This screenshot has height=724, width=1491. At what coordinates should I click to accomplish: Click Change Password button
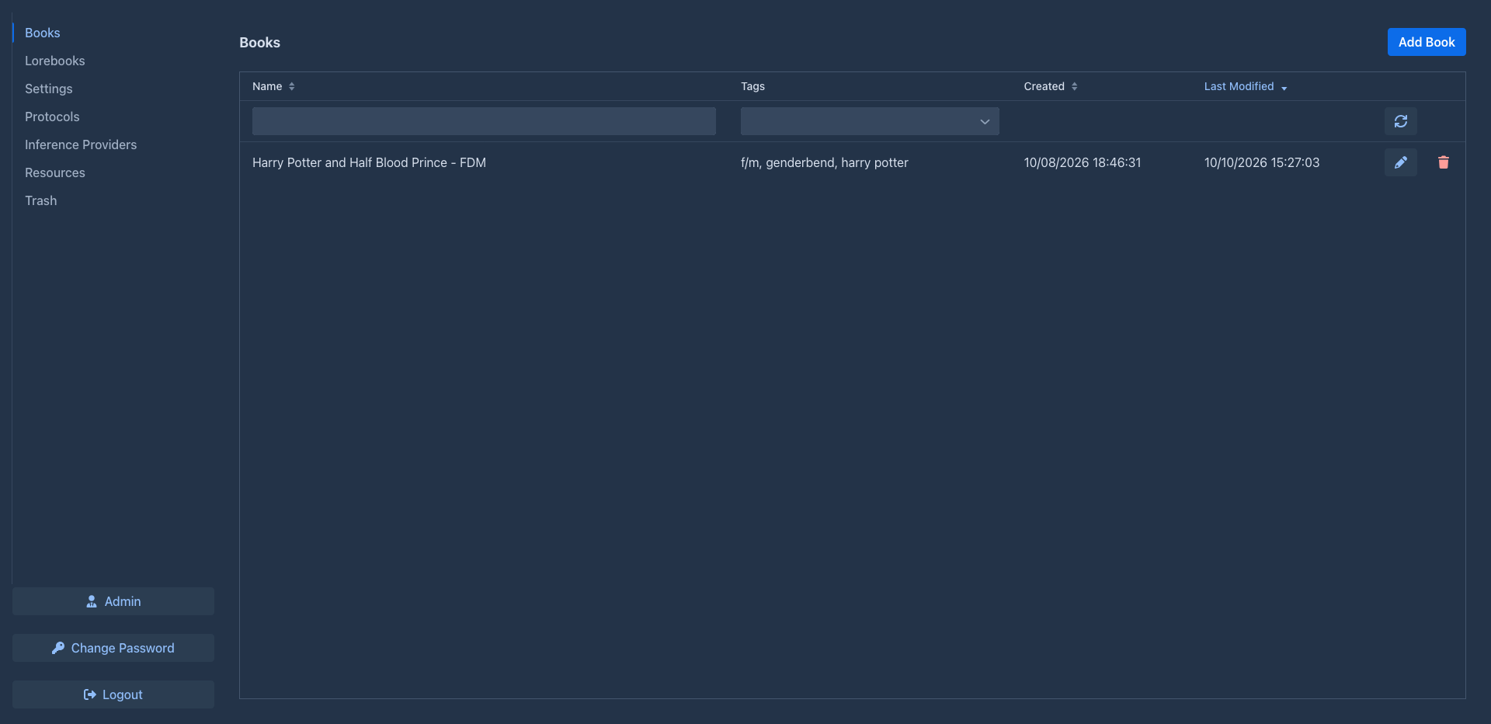[x=113, y=648]
